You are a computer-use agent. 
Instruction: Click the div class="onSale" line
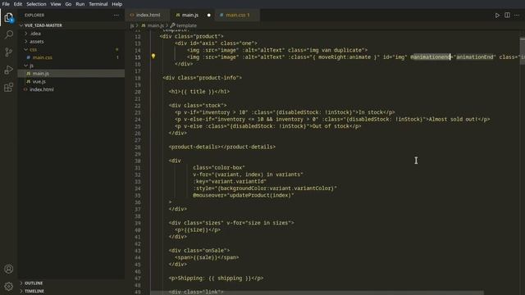coord(199,251)
